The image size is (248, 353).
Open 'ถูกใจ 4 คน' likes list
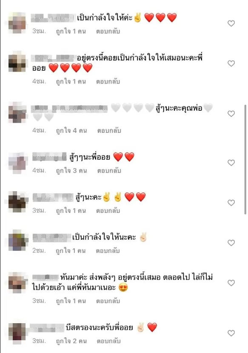click(71, 131)
